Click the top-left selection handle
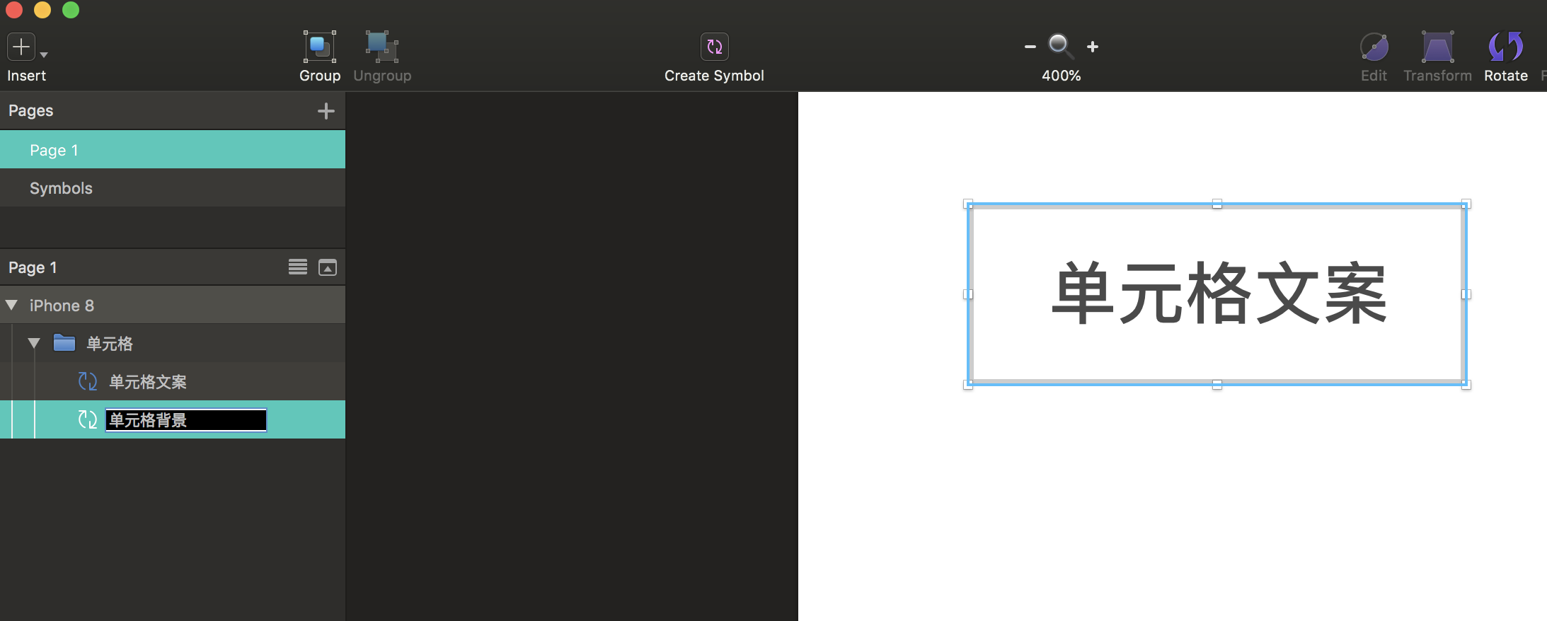Image resolution: width=1547 pixels, height=621 pixels. coord(968,204)
